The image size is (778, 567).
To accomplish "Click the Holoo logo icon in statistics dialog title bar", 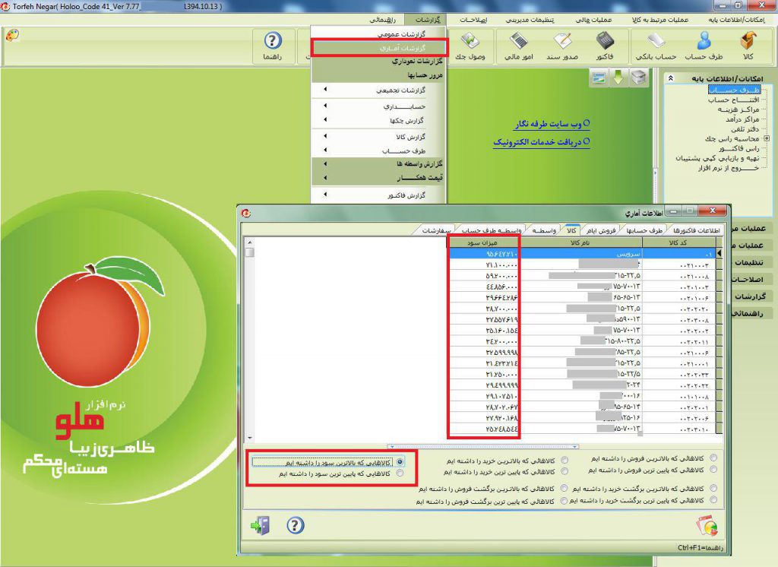I will click(x=246, y=213).
